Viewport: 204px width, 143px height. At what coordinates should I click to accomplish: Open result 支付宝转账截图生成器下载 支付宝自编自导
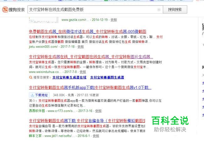point(87,121)
